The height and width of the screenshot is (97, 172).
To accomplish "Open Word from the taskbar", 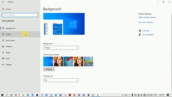I will [x=84, y=95].
